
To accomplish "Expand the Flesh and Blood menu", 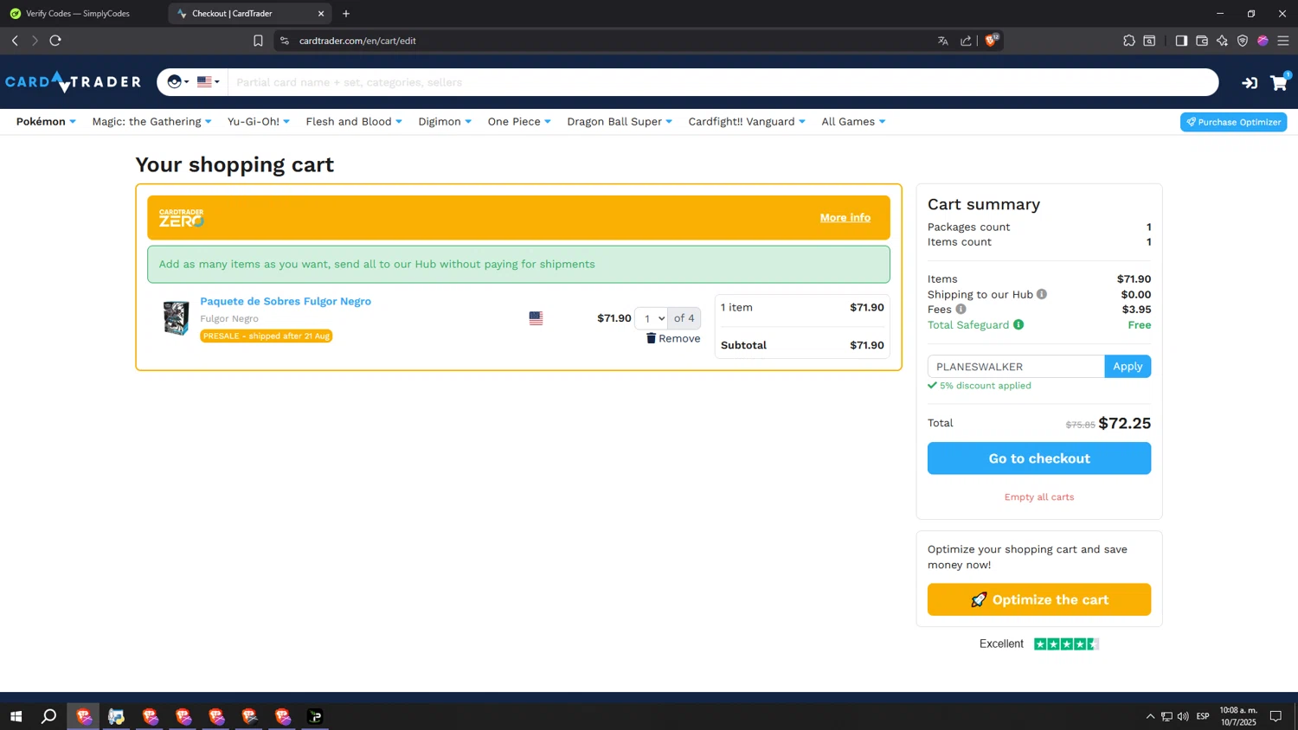I will [354, 122].
